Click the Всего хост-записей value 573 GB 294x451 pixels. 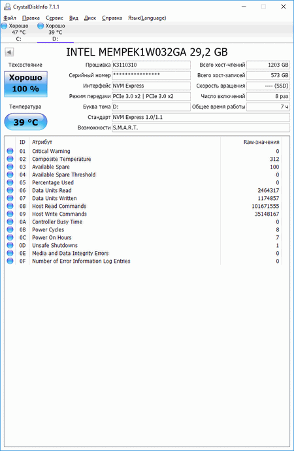click(x=268, y=75)
